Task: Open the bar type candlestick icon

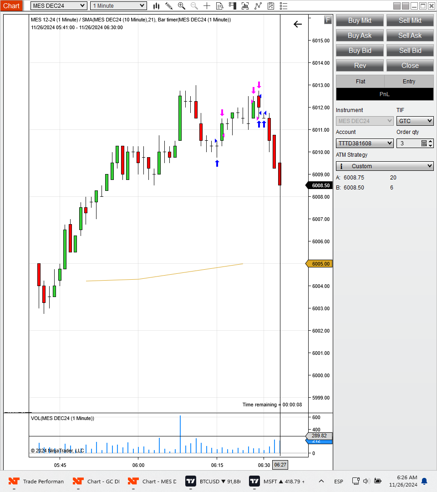Action: [x=156, y=5]
